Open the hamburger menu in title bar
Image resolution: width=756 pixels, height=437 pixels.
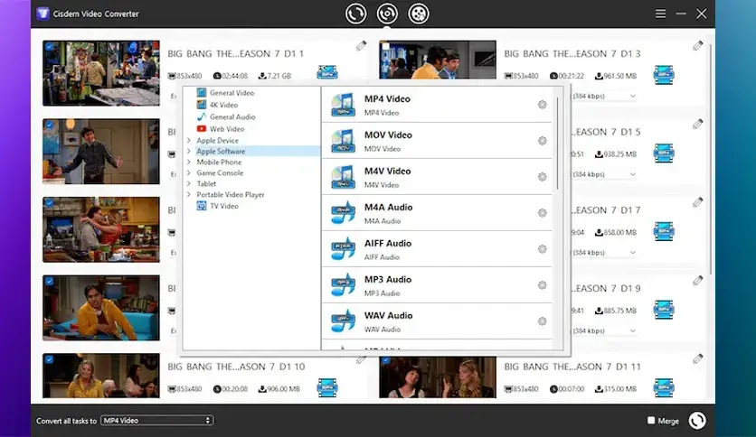[x=660, y=14]
